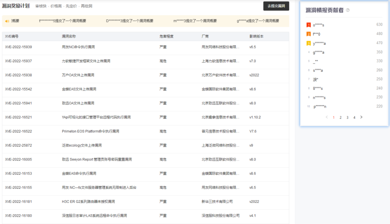Open 深信服日志审计LAS系统远程命令执行漏洞
Viewport: 390px width, 224px height.
(x=94, y=216)
